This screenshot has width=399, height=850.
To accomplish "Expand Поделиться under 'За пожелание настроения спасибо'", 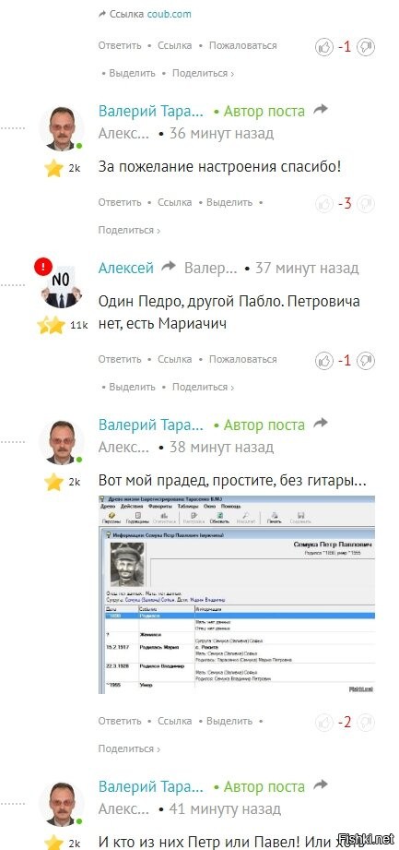I will click(x=129, y=231).
